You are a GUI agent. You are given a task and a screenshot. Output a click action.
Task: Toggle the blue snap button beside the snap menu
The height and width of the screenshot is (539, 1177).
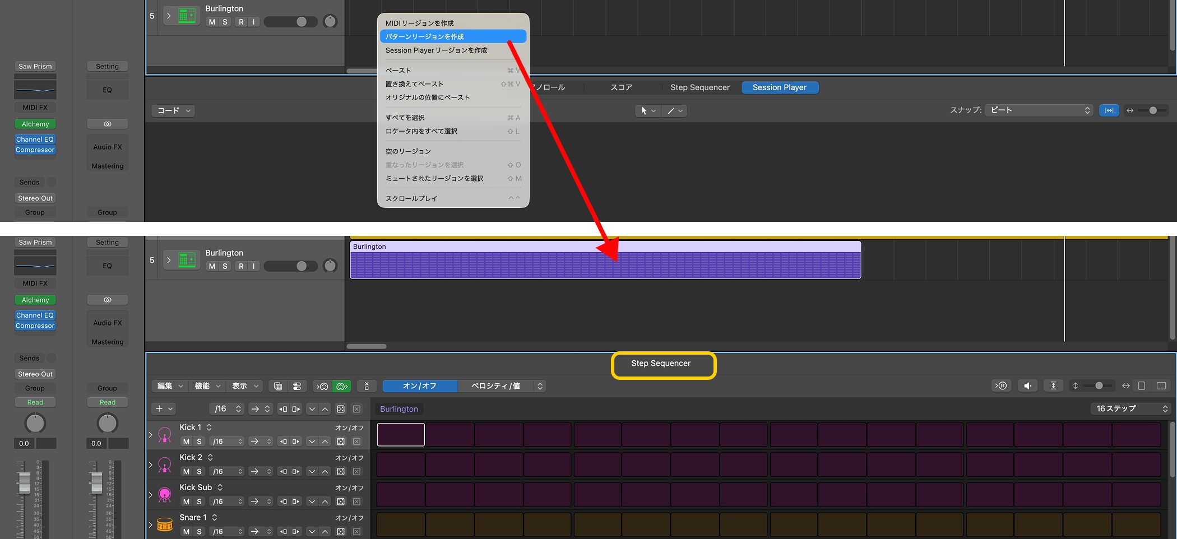[x=1109, y=110]
